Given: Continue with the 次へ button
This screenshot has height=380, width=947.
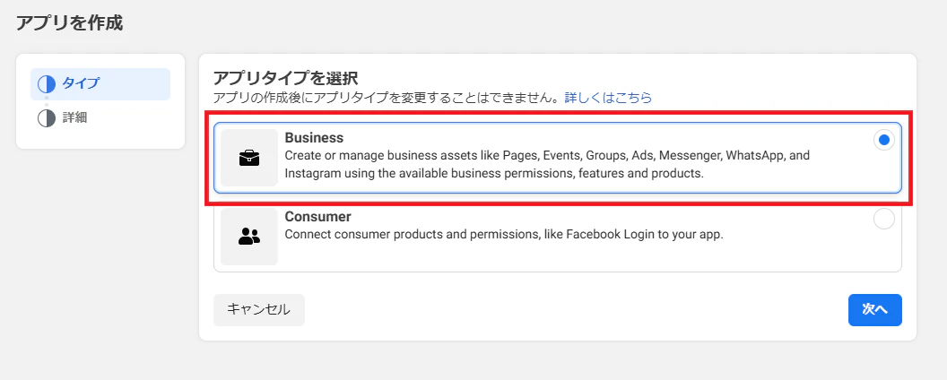Looking at the screenshot, I should tap(874, 310).
